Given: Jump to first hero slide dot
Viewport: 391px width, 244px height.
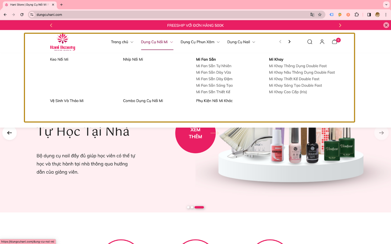Looking at the screenshot, I should pyautogui.click(x=188, y=207).
